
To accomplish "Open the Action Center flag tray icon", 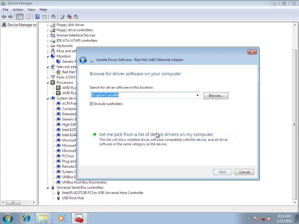I will tap(255, 218).
